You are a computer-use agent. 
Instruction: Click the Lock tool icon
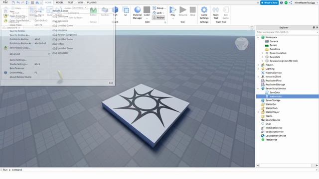(155, 13)
